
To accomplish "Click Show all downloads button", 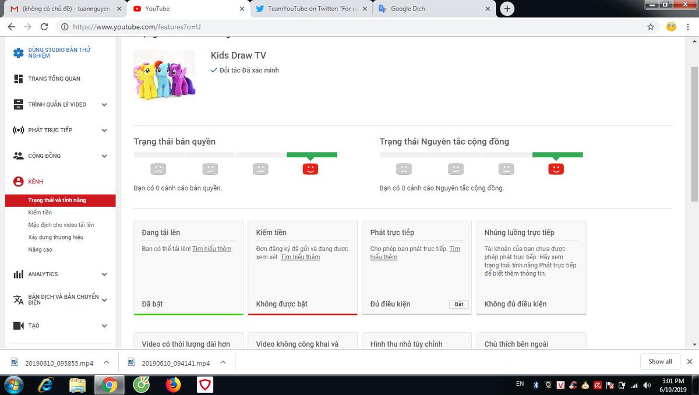I will 660,362.
